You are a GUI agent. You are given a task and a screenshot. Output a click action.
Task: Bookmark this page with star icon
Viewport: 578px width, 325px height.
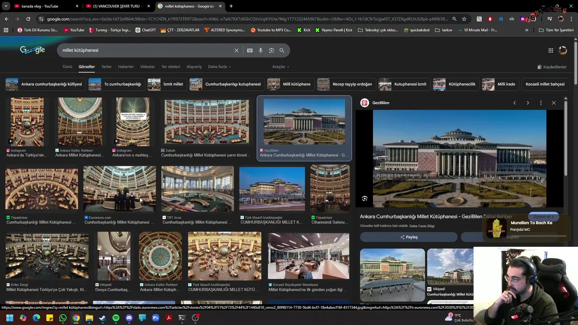464,19
